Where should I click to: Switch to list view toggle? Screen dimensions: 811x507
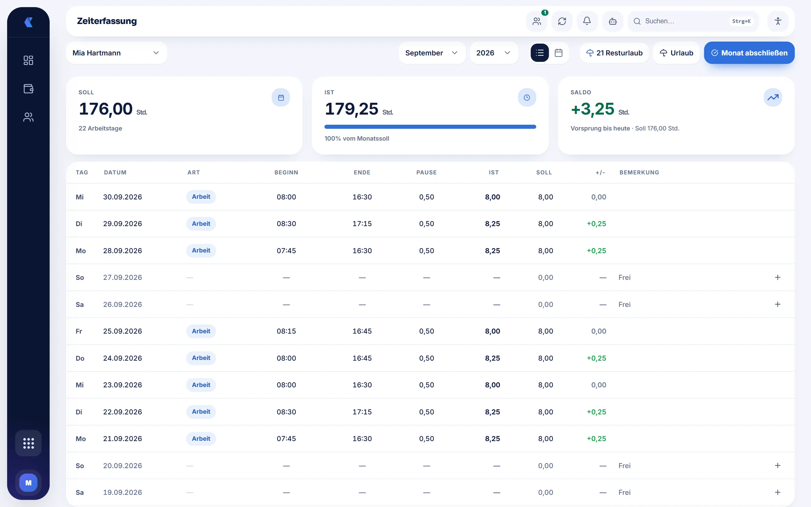(x=540, y=53)
